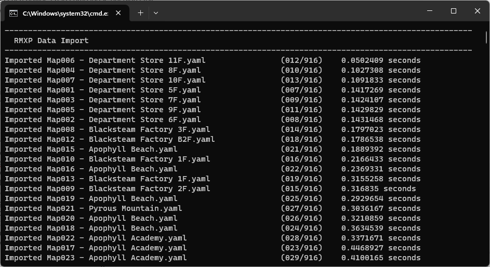Open a new terminal tab

pyautogui.click(x=140, y=12)
